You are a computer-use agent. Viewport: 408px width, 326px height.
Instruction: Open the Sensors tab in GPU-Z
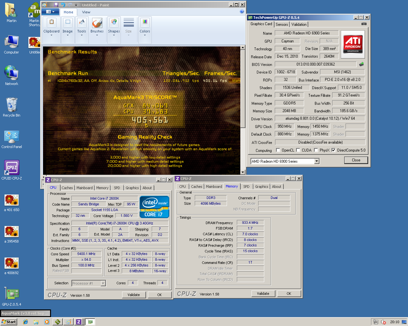pos(282,25)
